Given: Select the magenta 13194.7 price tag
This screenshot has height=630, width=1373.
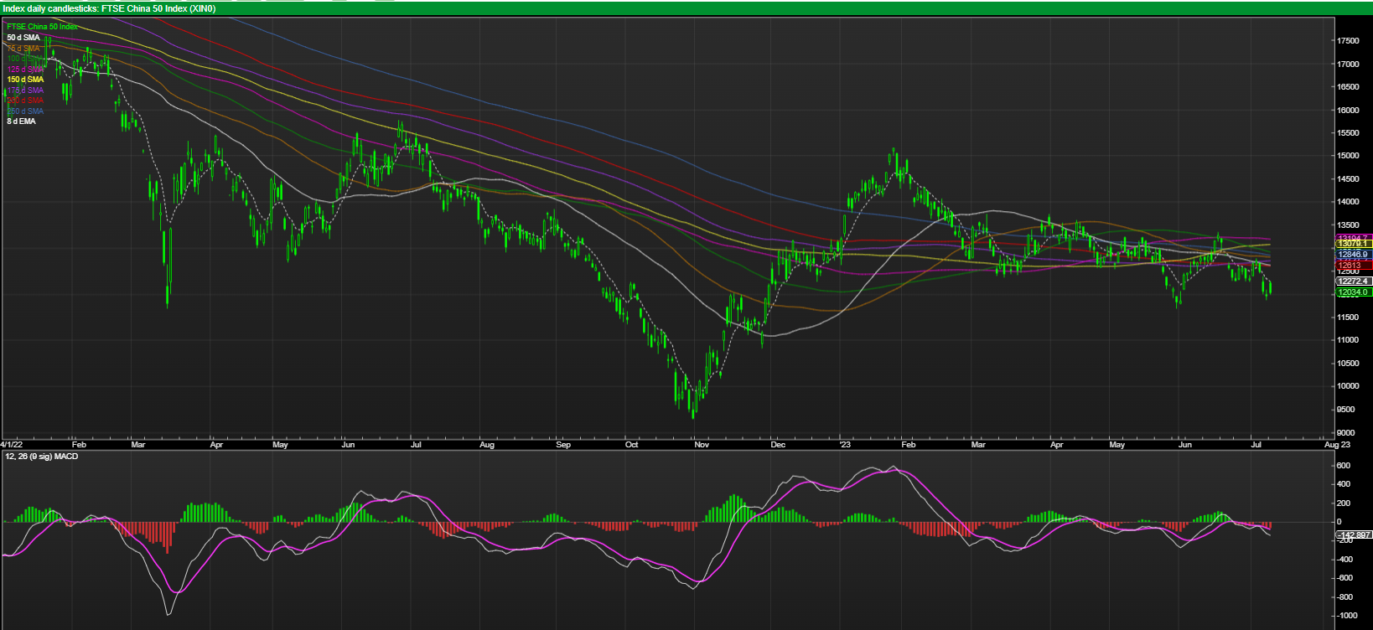Looking at the screenshot, I should [1352, 239].
